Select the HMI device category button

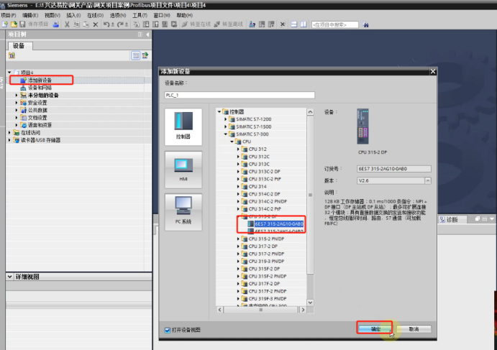[183, 170]
